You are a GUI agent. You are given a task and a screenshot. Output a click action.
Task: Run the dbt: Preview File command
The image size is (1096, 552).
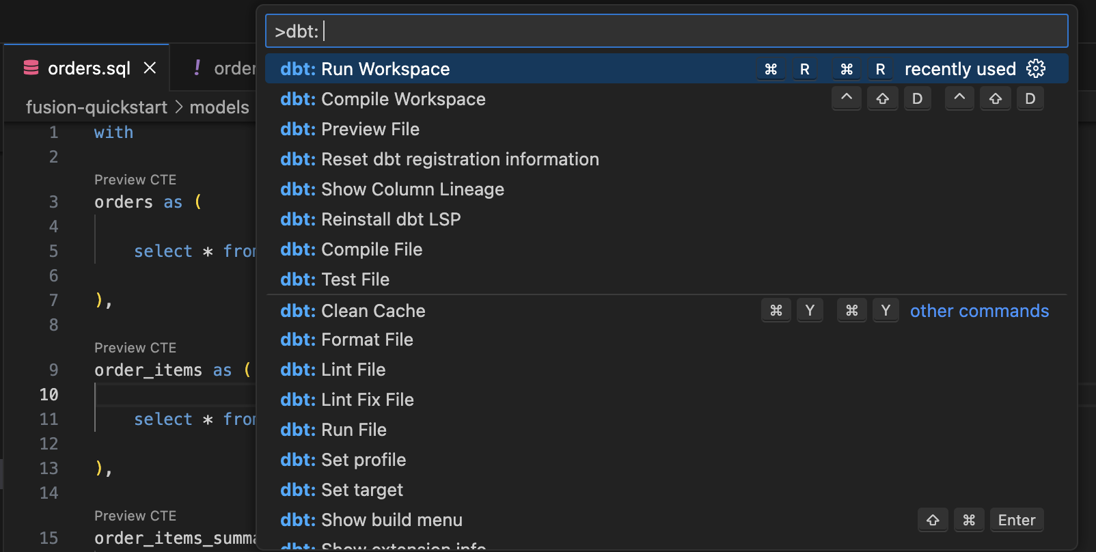coord(350,129)
